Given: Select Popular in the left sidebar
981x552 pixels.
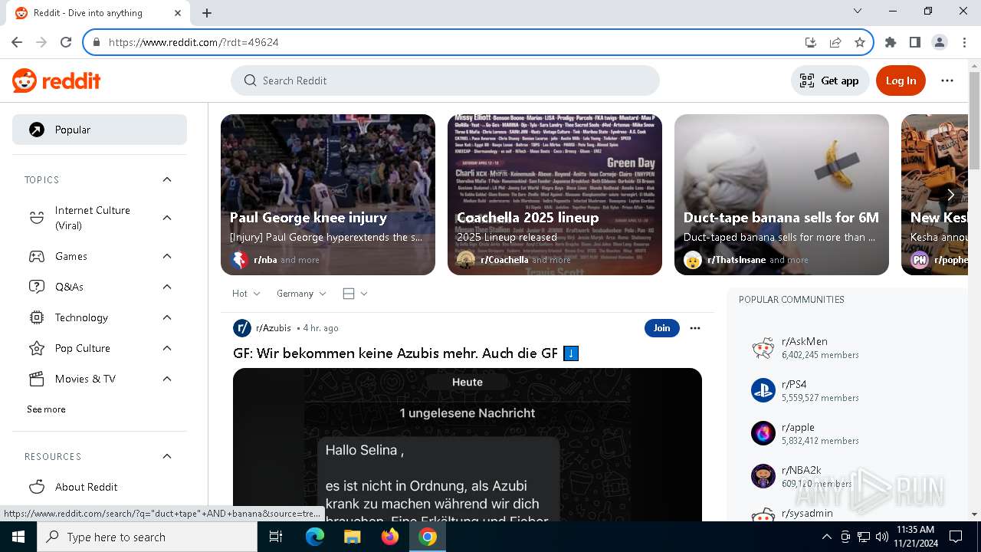Looking at the screenshot, I should 100,130.
